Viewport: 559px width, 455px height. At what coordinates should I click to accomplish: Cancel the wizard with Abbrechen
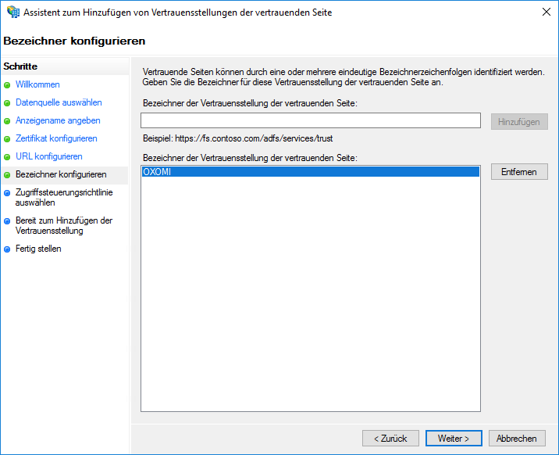click(516, 439)
